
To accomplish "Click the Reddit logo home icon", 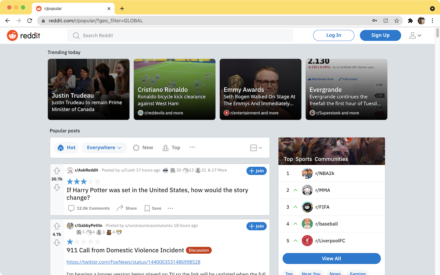I will pyautogui.click(x=12, y=35).
